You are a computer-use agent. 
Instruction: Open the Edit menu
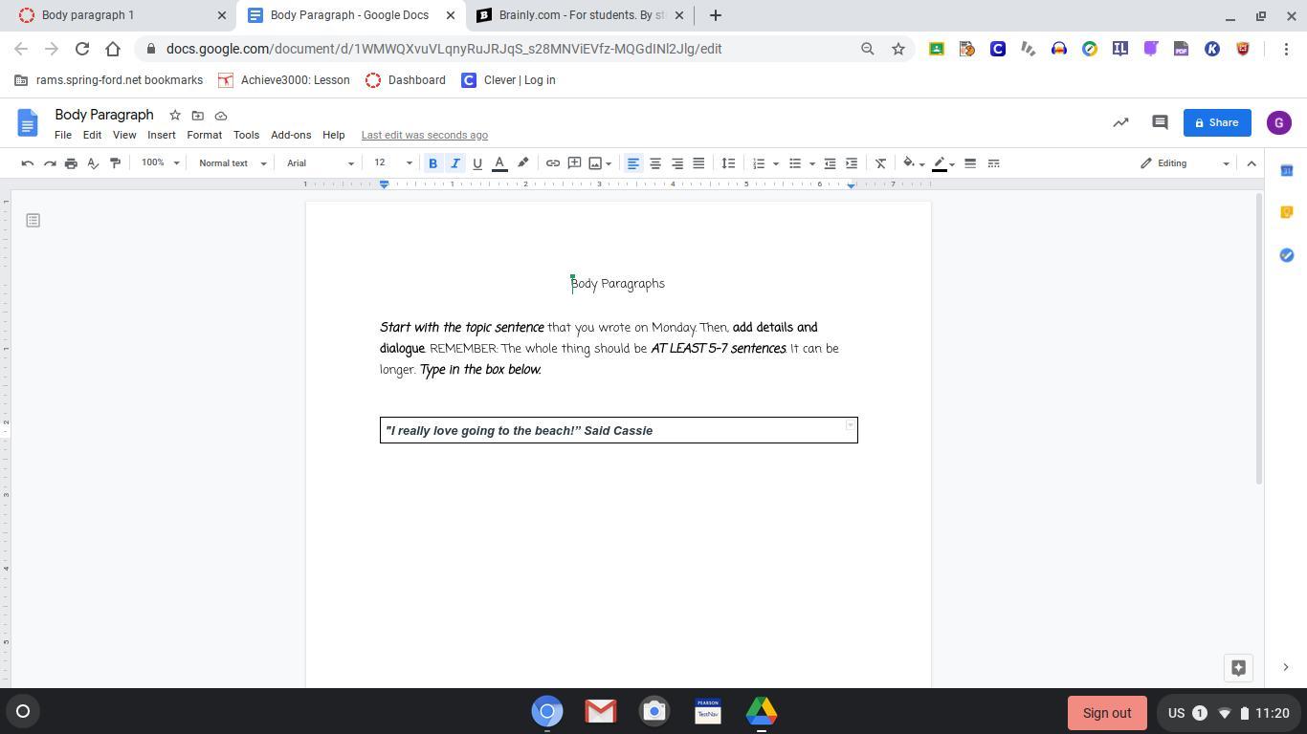[x=92, y=135]
